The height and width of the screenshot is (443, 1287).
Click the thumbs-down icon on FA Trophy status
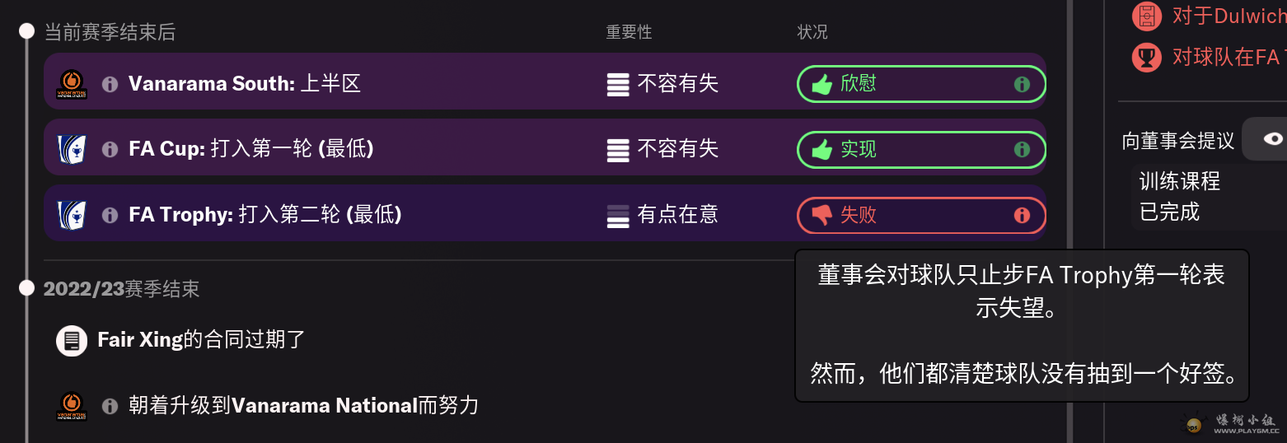822,216
